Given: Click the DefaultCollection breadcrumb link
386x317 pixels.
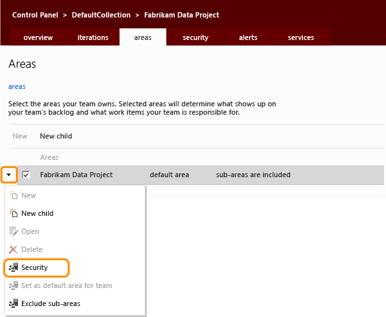Looking at the screenshot, I should pyautogui.click(x=101, y=15).
